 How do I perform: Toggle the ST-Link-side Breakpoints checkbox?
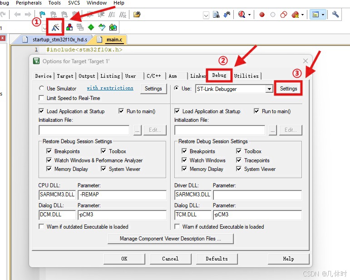click(x=184, y=151)
